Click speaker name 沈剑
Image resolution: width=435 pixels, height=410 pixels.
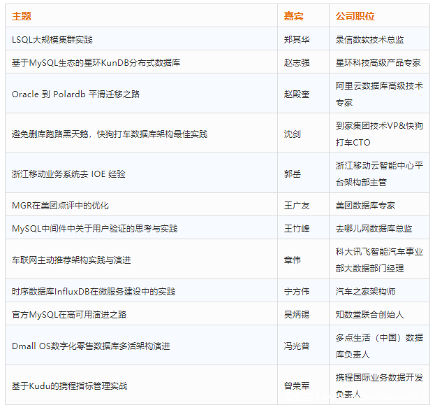point(293,134)
